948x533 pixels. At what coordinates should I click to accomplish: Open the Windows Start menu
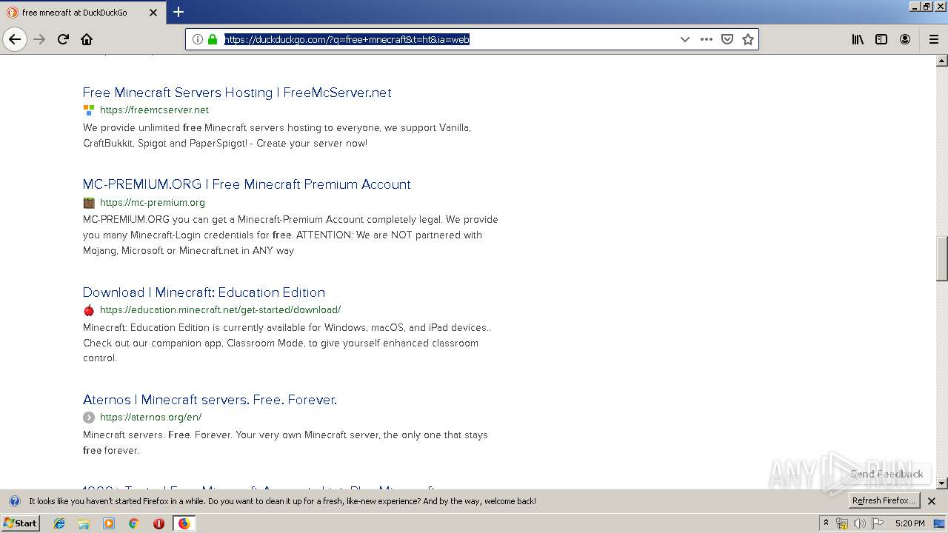point(20,523)
